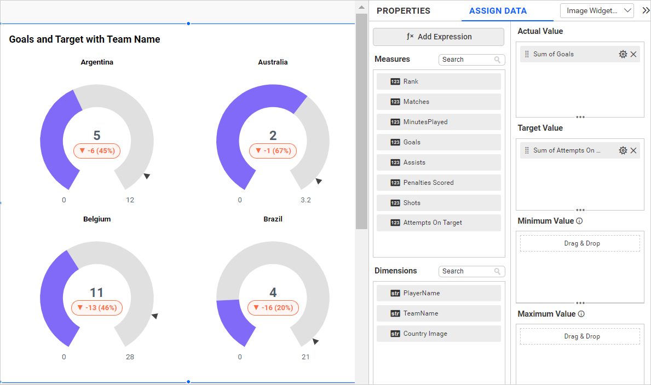Click the Measures search magnifier icon
Image resolution: width=651 pixels, height=385 pixels.
(x=497, y=60)
